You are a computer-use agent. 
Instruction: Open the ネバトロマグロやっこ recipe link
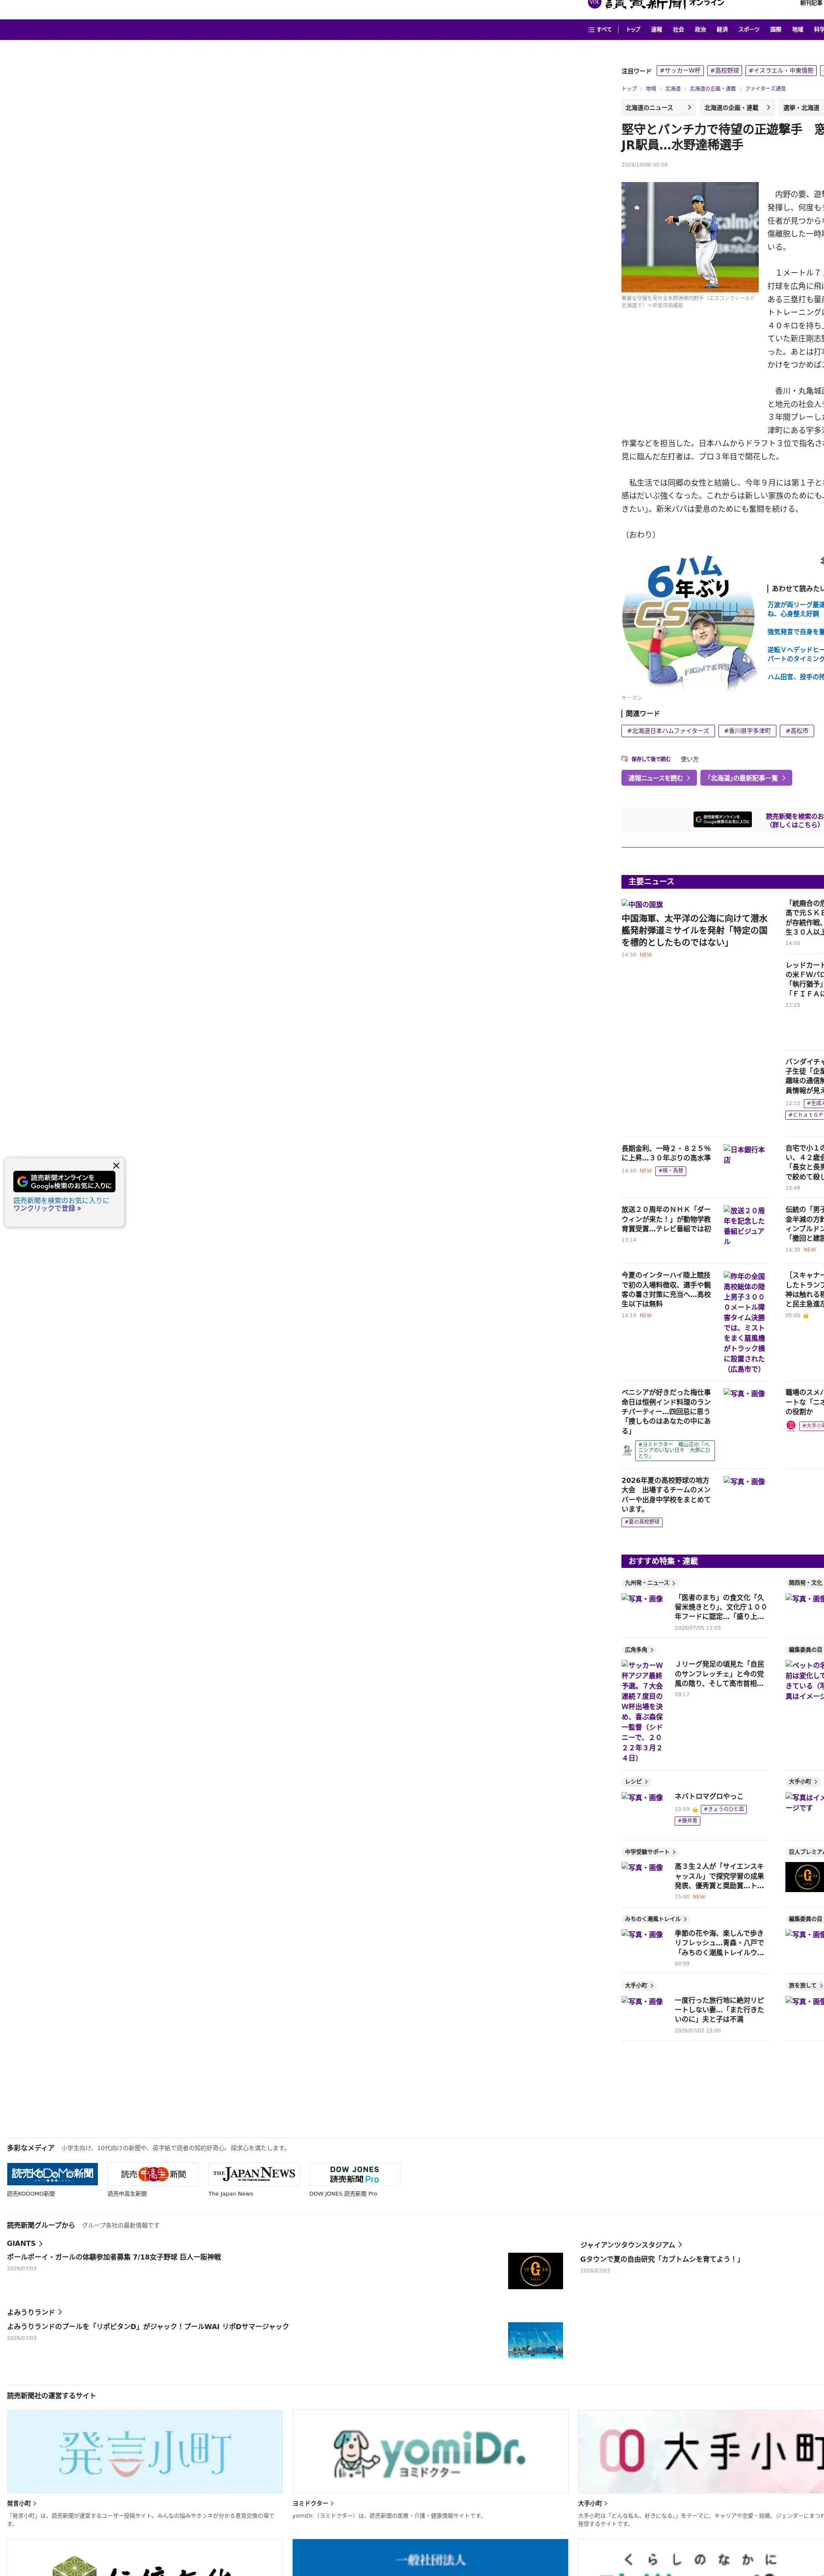point(709,1796)
